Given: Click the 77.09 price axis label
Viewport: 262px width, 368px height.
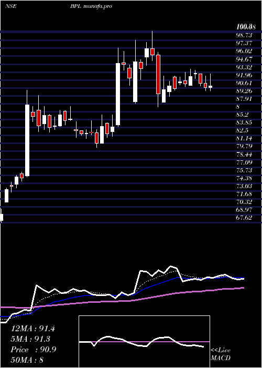Looking at the screenshot, I should [244, 162].
